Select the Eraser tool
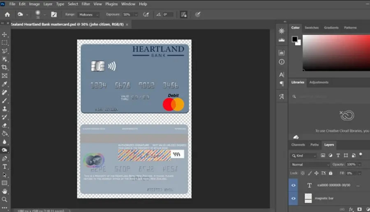The image size is (370, 212). click(5, 125)
